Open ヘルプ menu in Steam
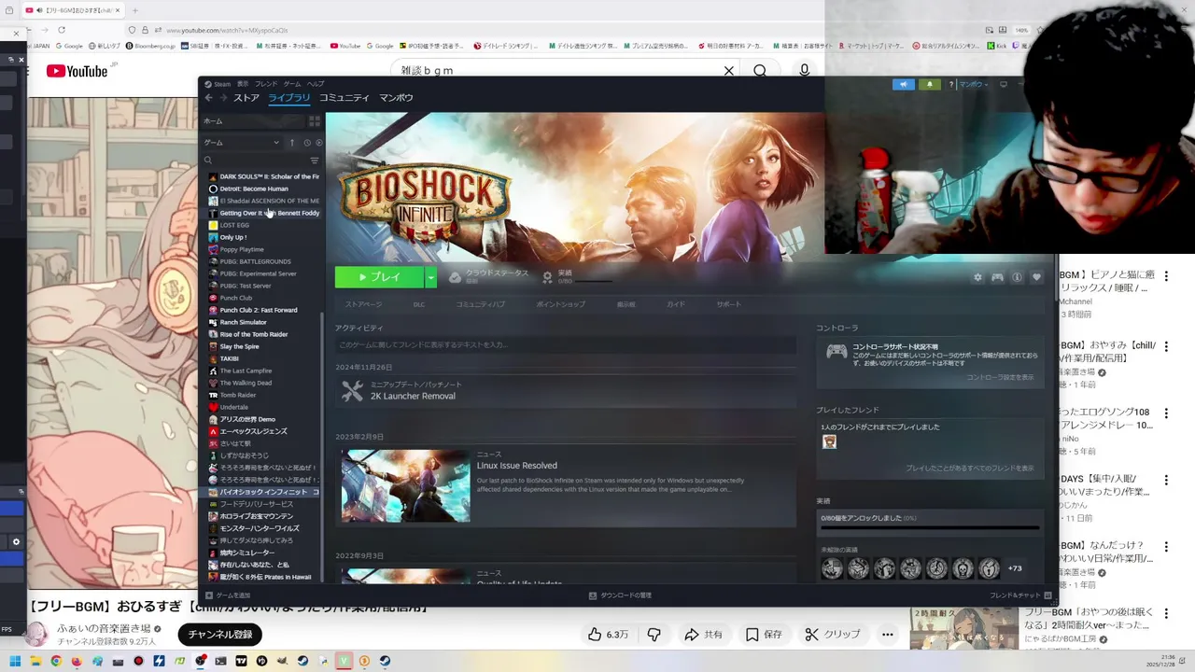The height and width of the screenshot is (672, 1195). 316,84
